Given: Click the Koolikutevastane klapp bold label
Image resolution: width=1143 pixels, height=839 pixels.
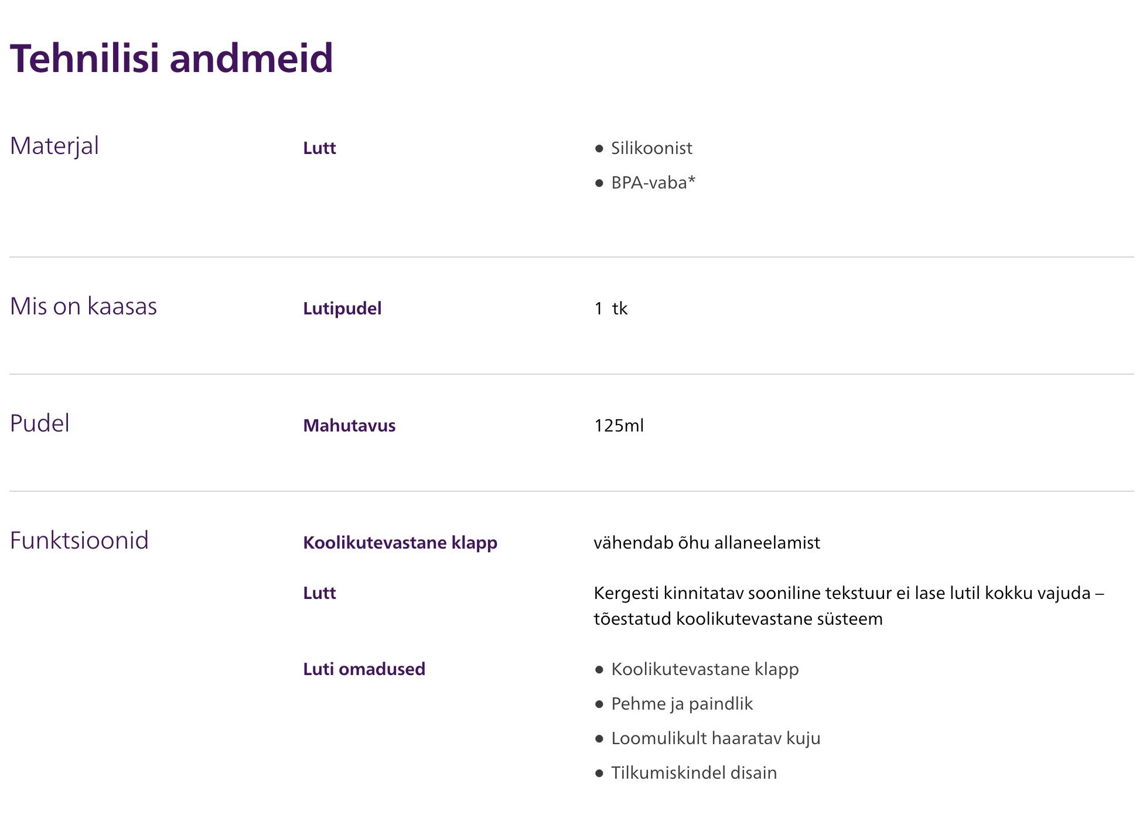Looking at the screenshot, I should coord(400,543).
